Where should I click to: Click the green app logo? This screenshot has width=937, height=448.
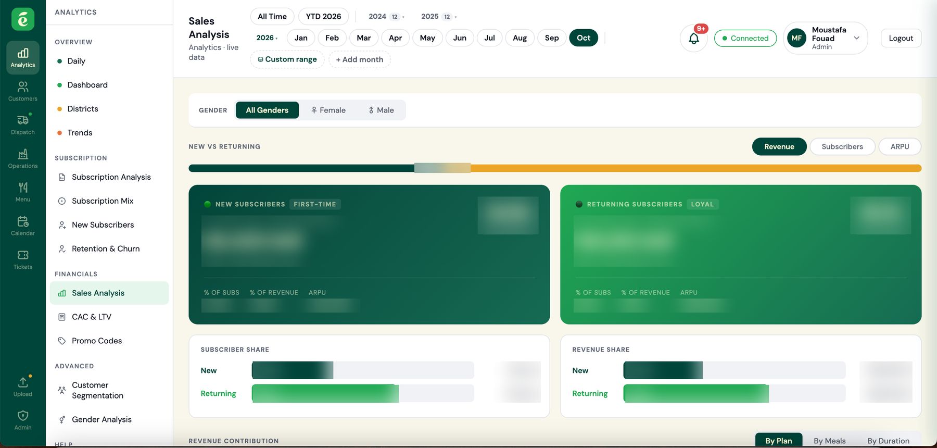click(x=23, y=19)
